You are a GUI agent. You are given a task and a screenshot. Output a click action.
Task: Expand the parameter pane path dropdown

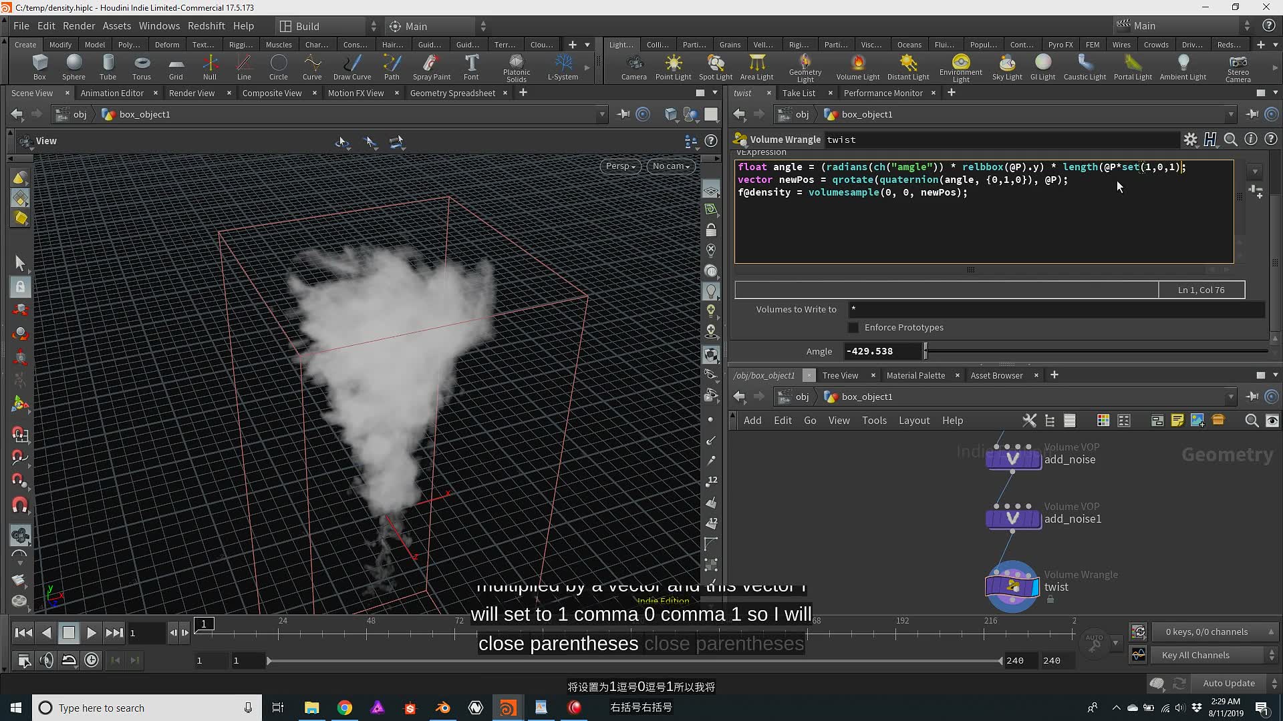point(1230,114)
